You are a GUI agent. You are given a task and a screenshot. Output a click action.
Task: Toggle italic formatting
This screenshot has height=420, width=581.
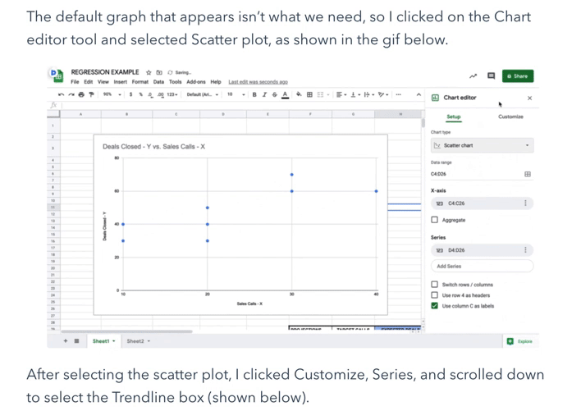(264, 95)
